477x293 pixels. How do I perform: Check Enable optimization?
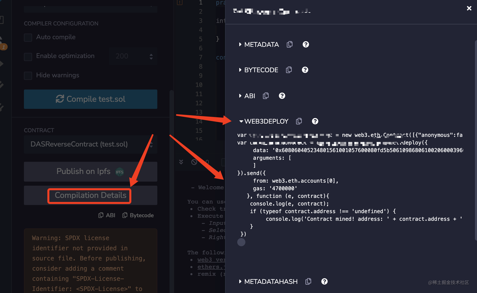(x=28, y=56)
